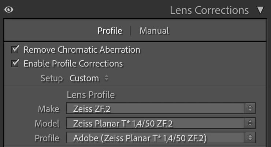Open the Setup Custom dropdown
The image size is (271, 147).
[x=89, y=78]
